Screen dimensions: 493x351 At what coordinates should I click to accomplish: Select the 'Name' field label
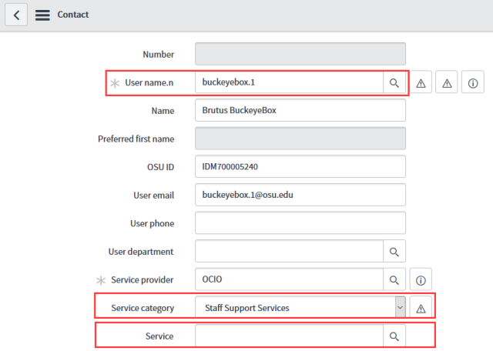point(163,111)
